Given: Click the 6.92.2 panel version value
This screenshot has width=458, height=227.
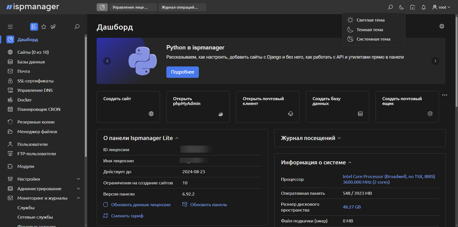Looking at the screenshot, I should (188, 194).
